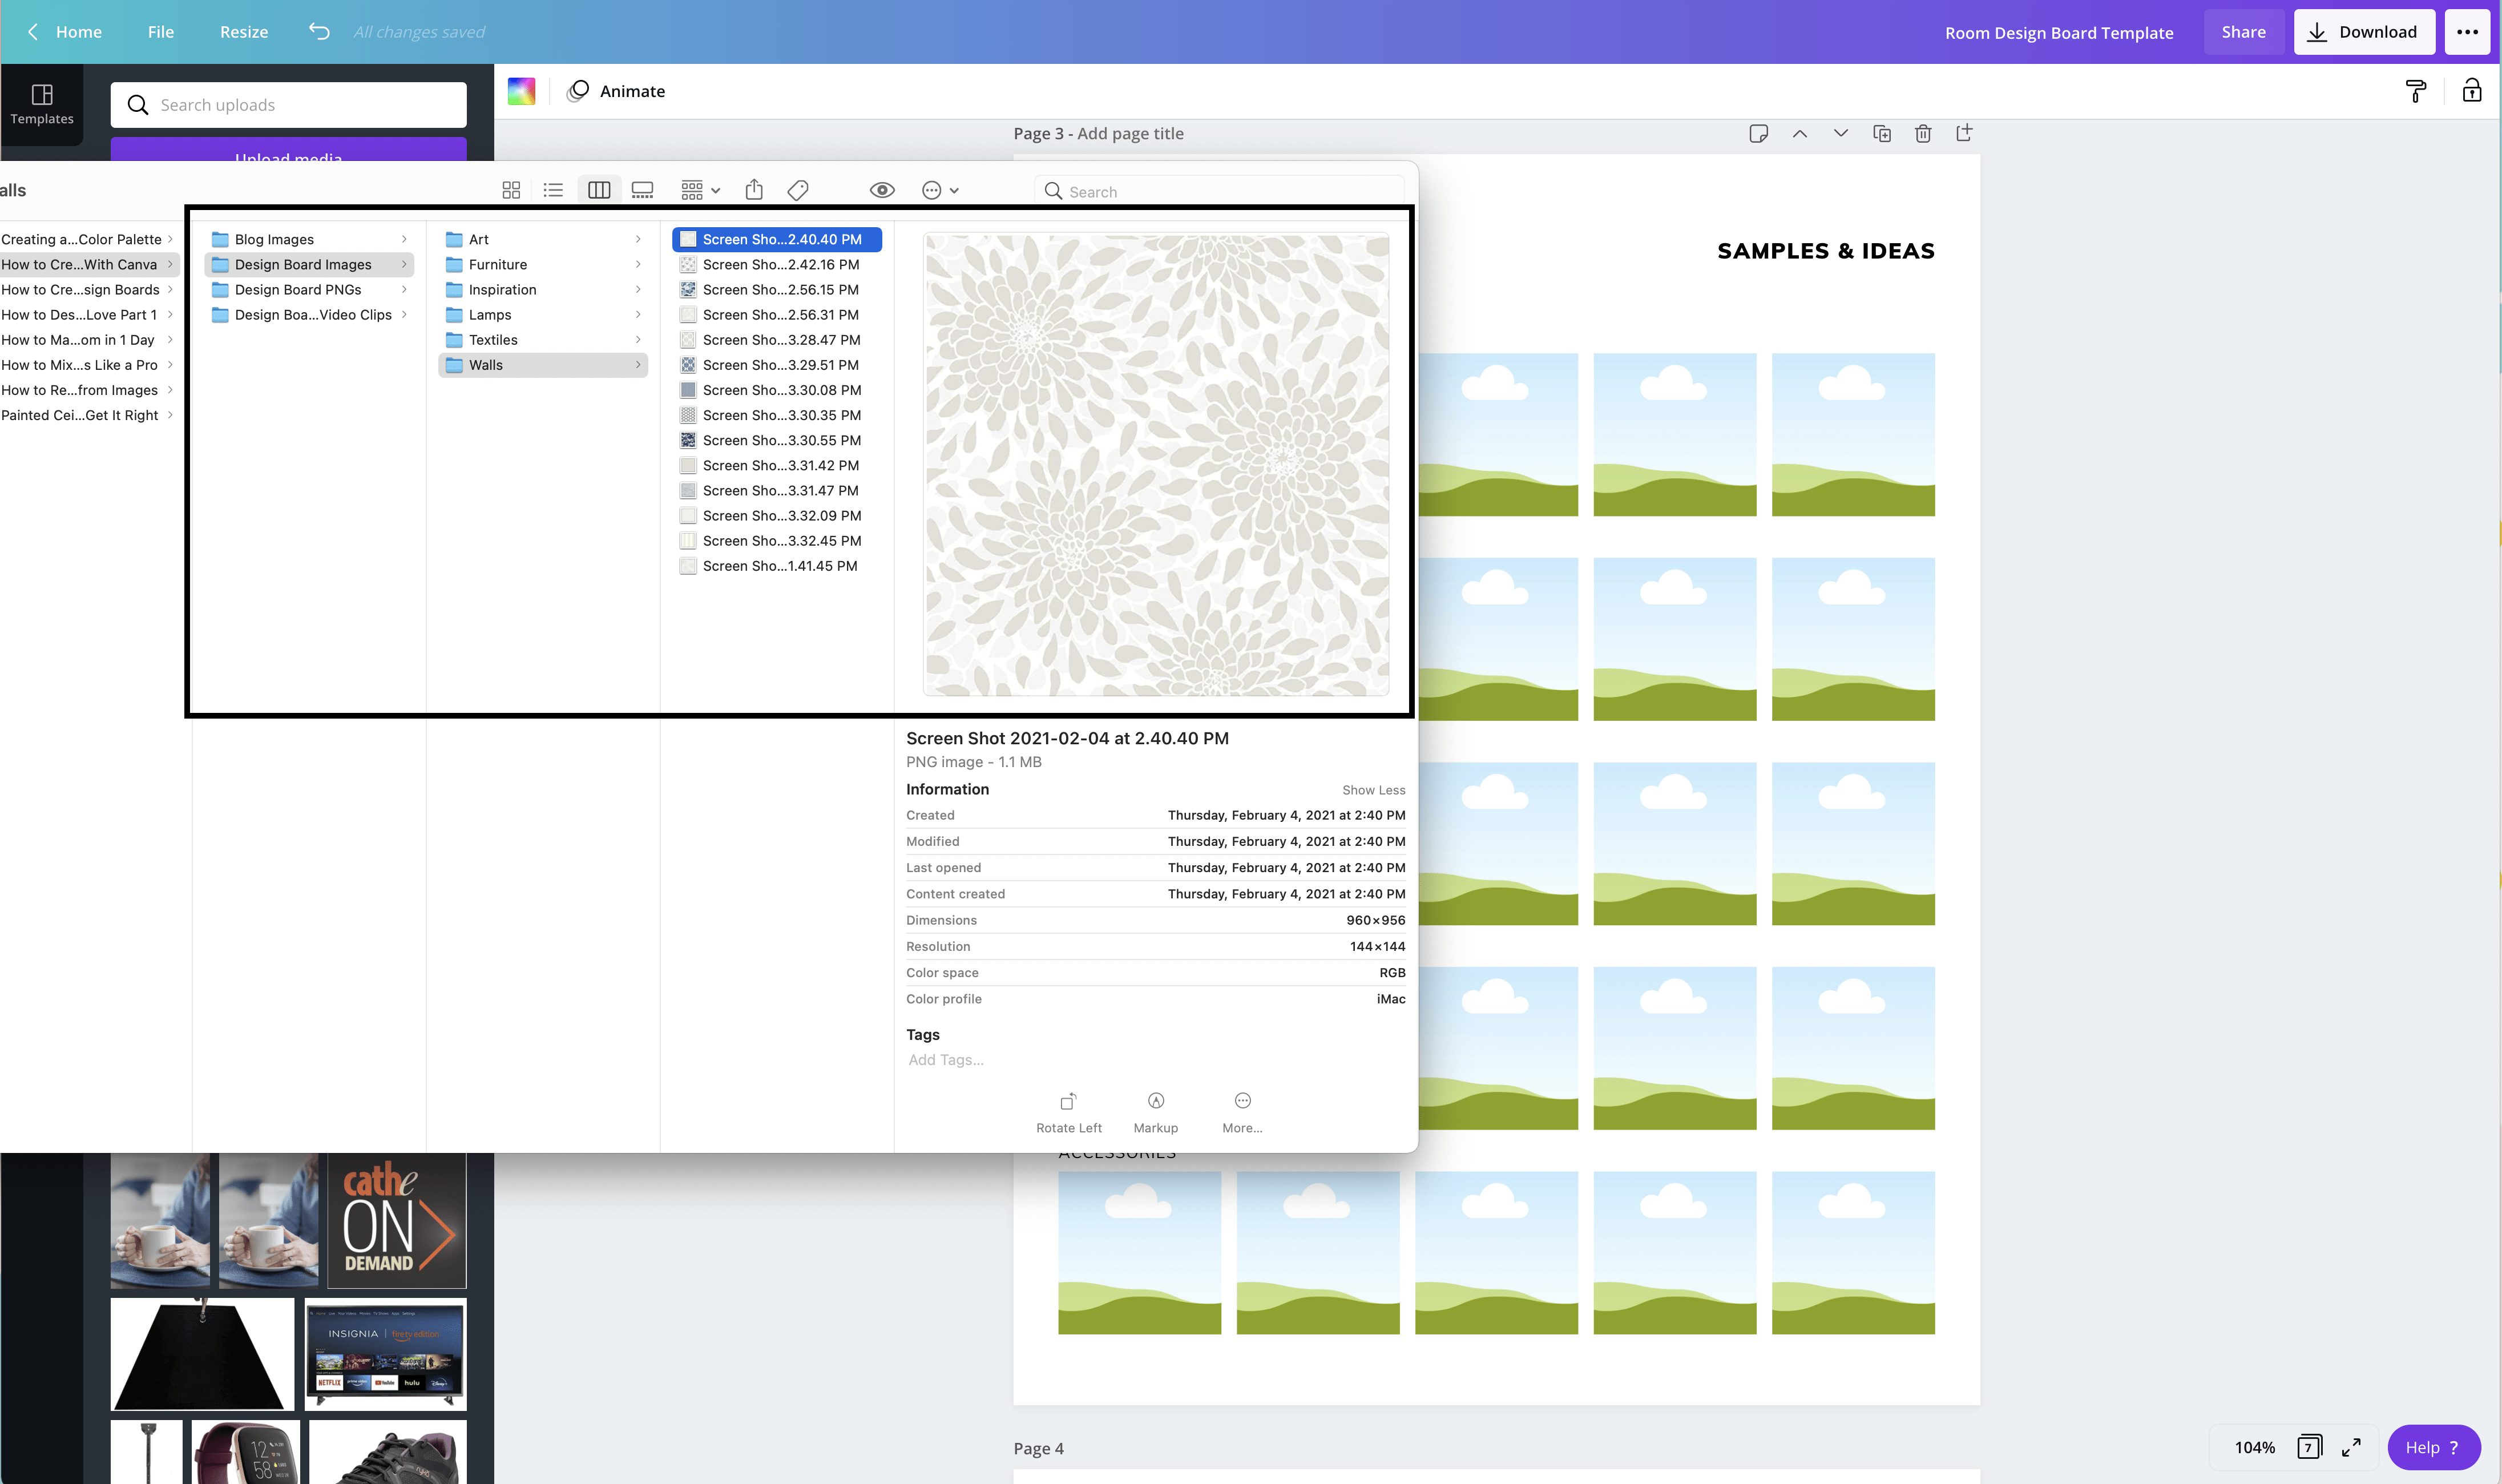Click add page notes icon
Screen dimensions: 2502x1484
tap(1758, 134)
